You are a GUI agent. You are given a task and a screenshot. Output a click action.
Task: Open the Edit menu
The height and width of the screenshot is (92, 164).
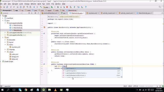(5, 4)
